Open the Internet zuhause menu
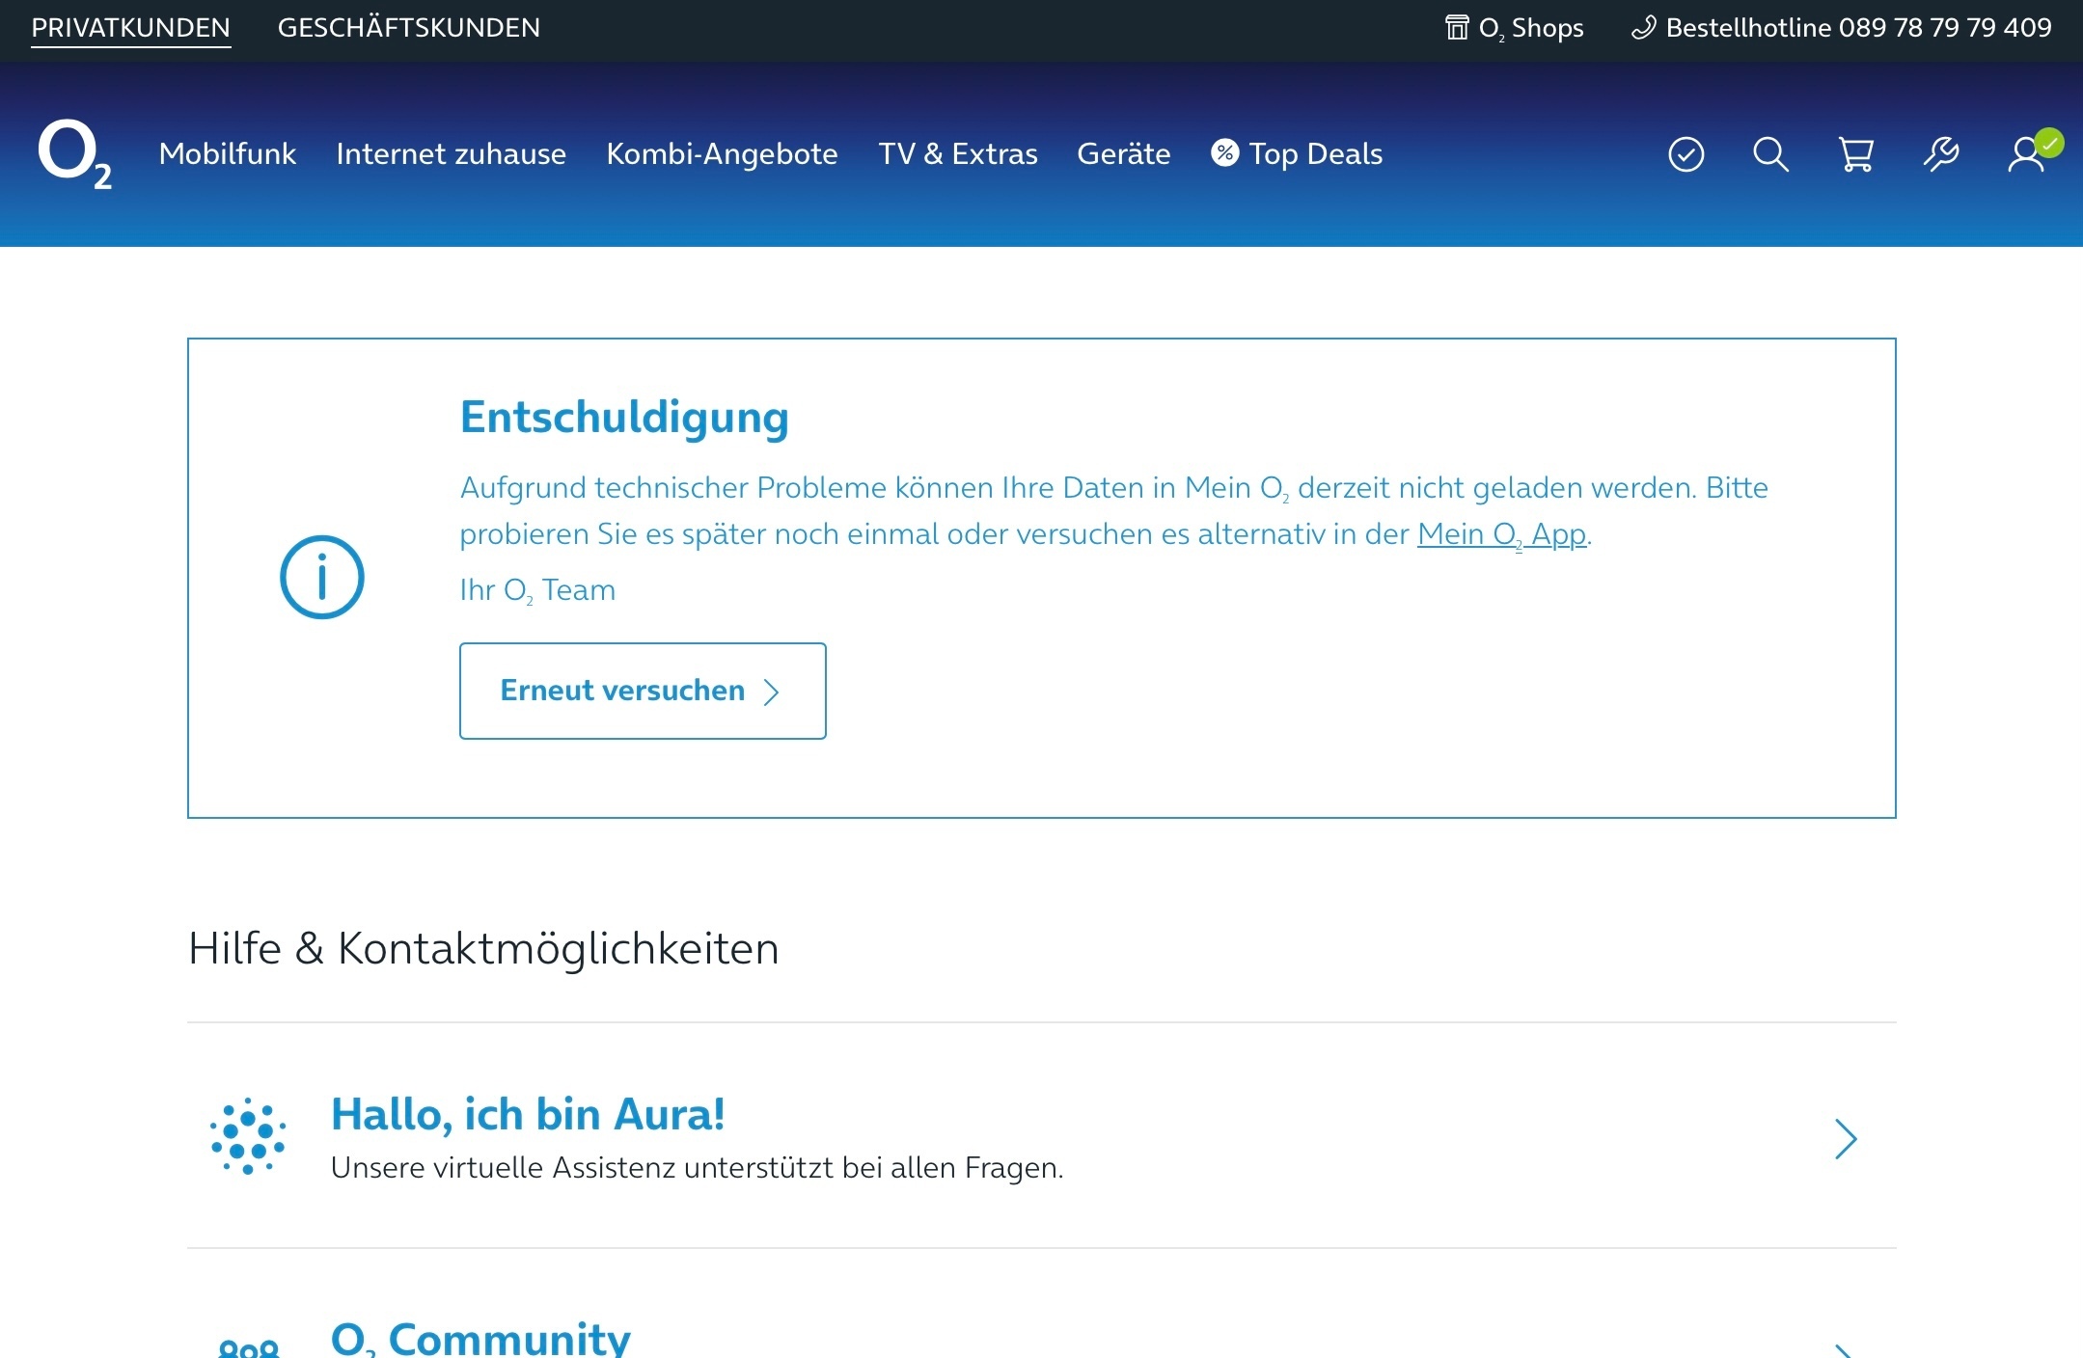2083x1358 pixels. point(451,153)
